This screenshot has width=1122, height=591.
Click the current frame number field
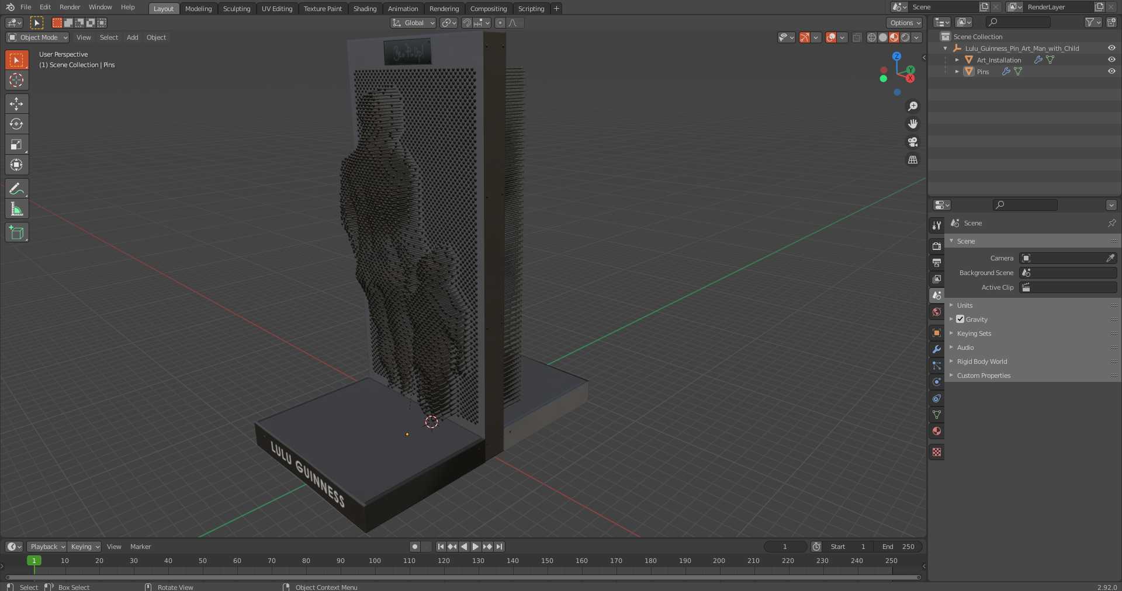[x=785, y=547]
